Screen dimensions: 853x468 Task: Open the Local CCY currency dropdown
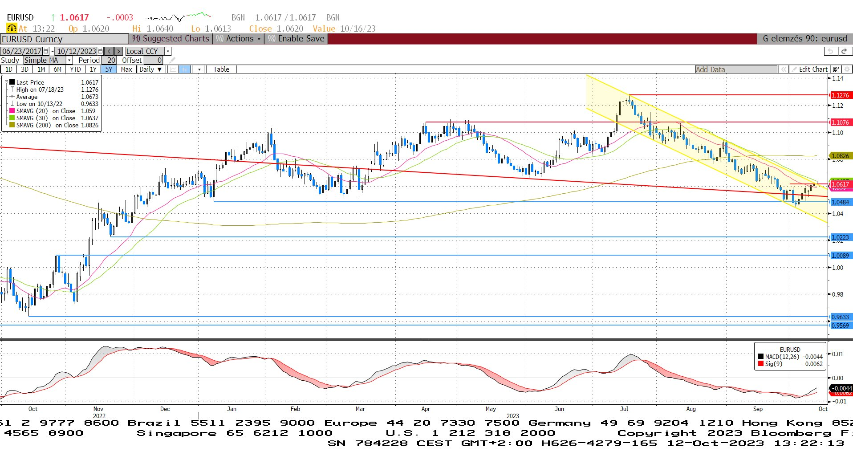pos(148,51)
